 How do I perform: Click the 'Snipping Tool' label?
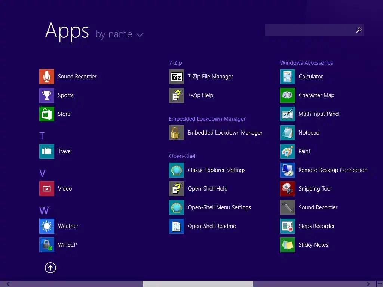(x=315, y=189)
